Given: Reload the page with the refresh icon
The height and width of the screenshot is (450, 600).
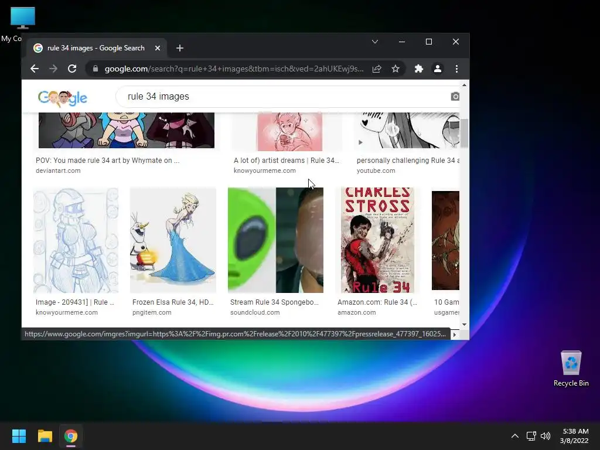Looking at the screenshot, I should [x=72, y=69].
